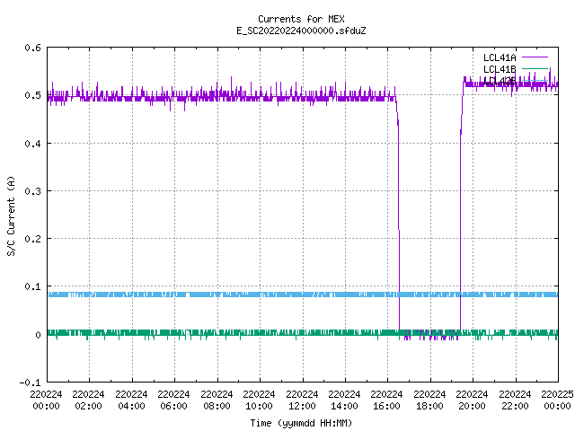Viewport: 575px width, 431px height.
Task: Click the 220224 04:00 x-axis tick label
Action: coord(131,400)
